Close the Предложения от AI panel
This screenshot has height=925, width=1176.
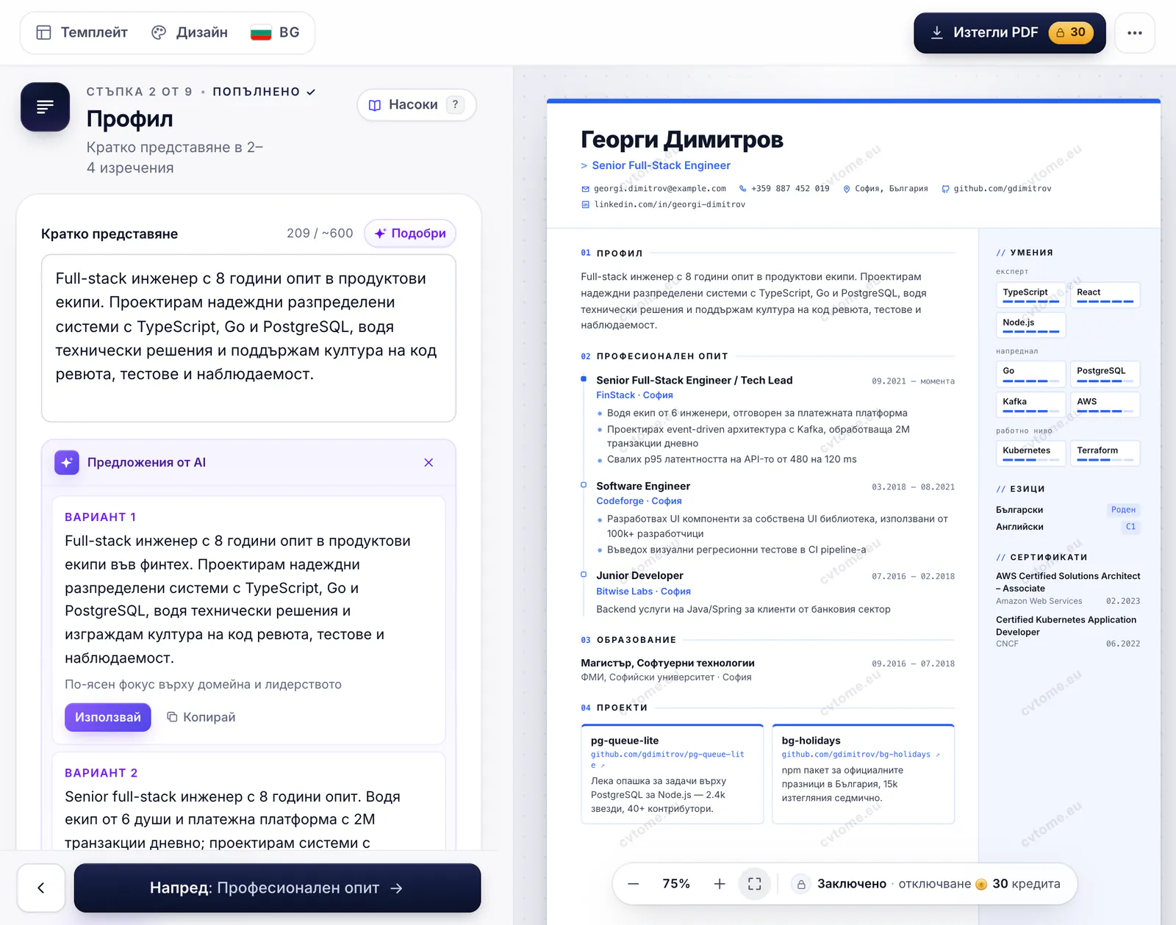point(429,462)
